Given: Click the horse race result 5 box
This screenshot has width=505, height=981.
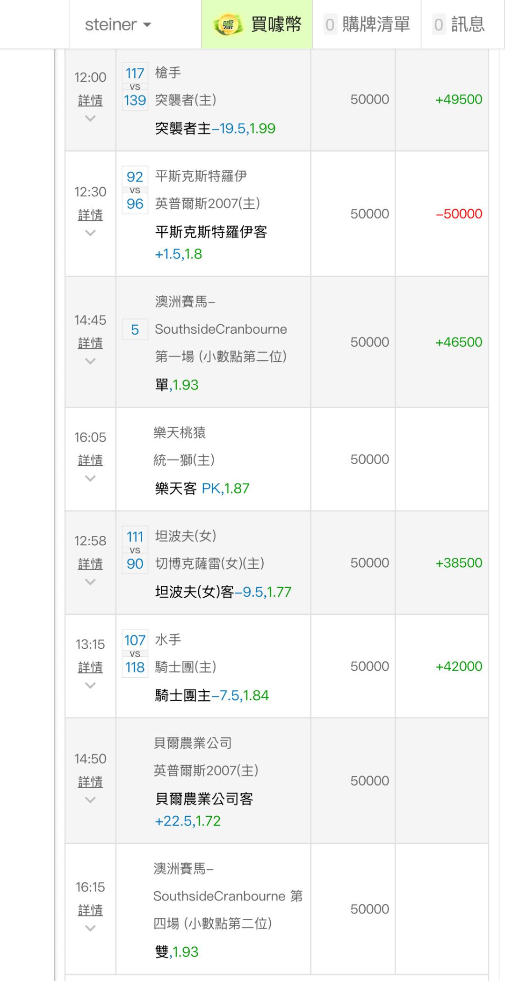Looking at the screenshot, I should 135,330.
